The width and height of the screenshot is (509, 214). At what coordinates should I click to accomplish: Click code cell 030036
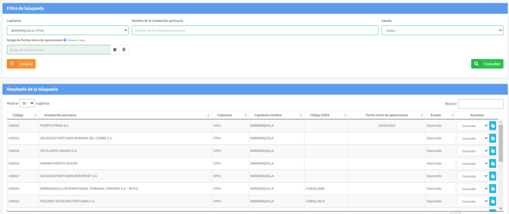click(x=23, y=125)
